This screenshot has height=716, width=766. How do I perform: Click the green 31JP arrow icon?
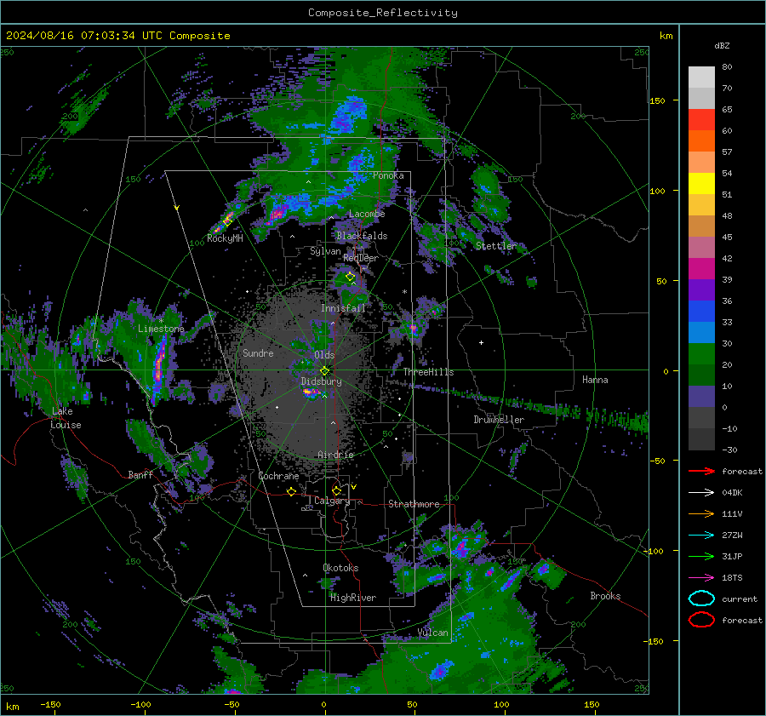click(701, 556)
